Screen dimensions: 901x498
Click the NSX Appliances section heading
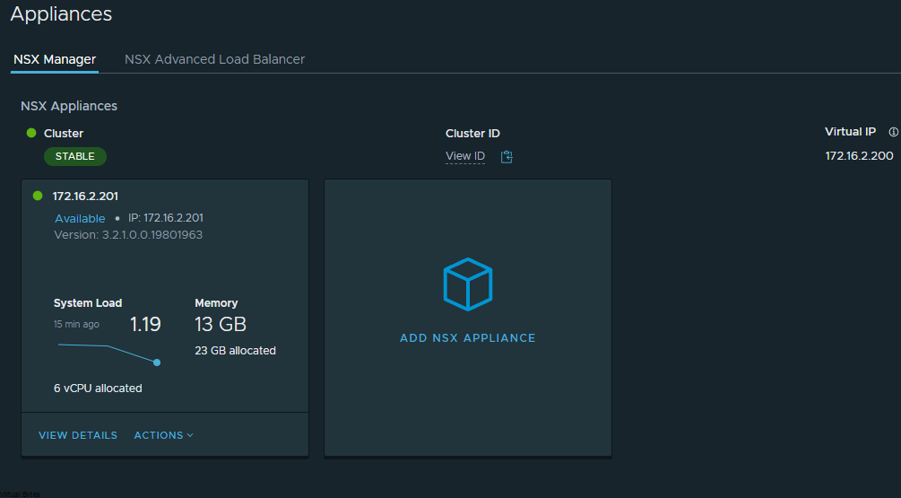(69, 106)
